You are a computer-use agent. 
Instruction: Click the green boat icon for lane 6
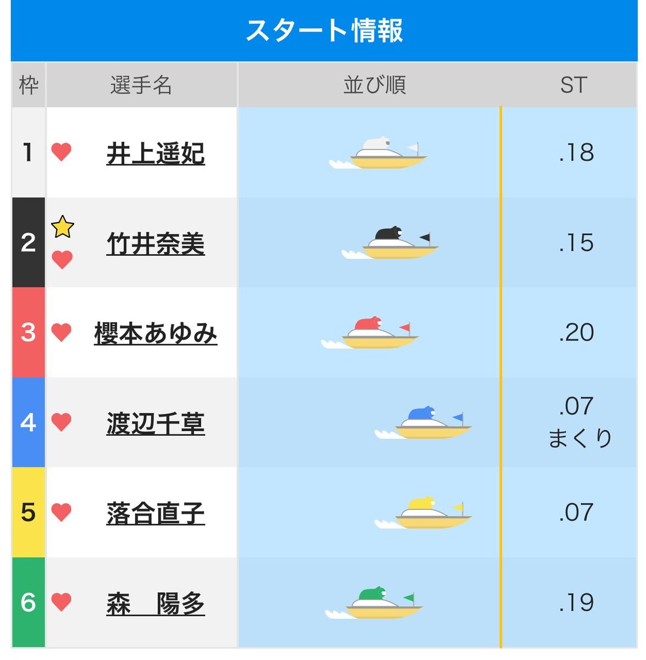click(x=374, y=603)
